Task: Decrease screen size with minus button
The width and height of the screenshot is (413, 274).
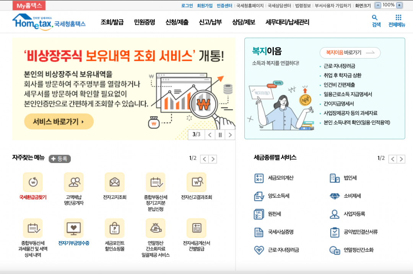Action: pos(378,5)
